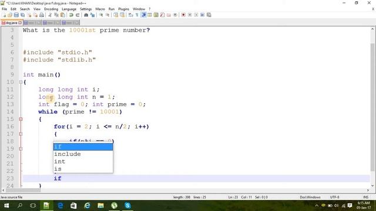Open the Edit menu
The image size is (376, 211).
coord(14,9)
